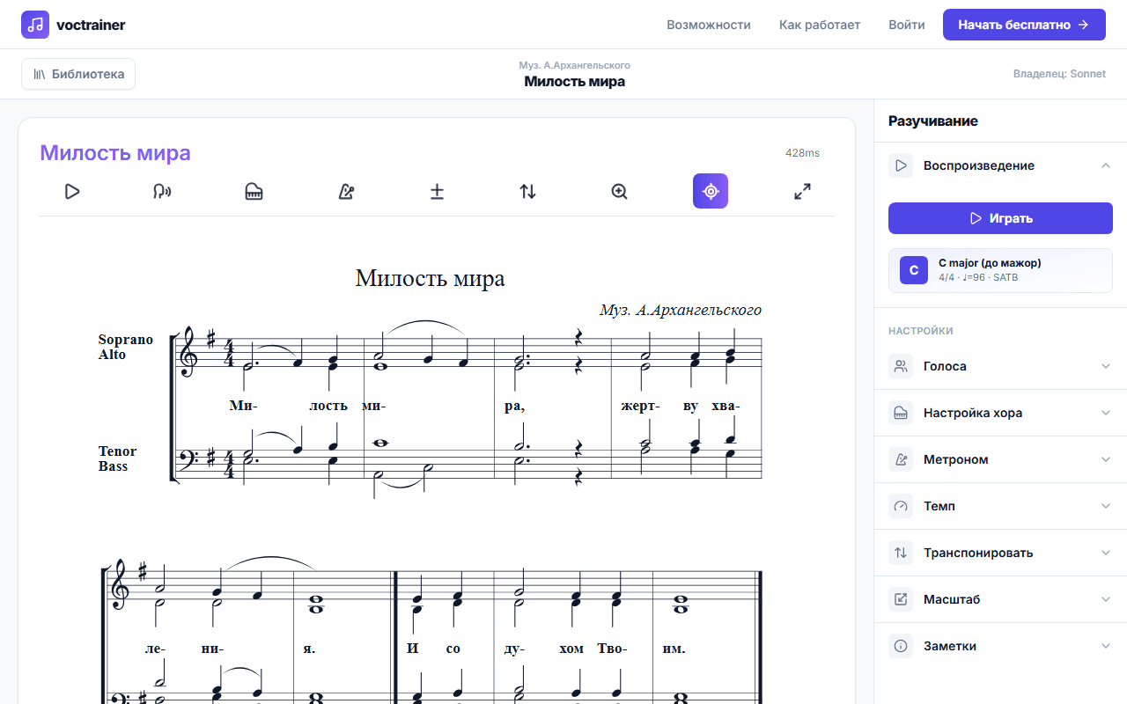Click the blue C key badge

tap(914, 270)
